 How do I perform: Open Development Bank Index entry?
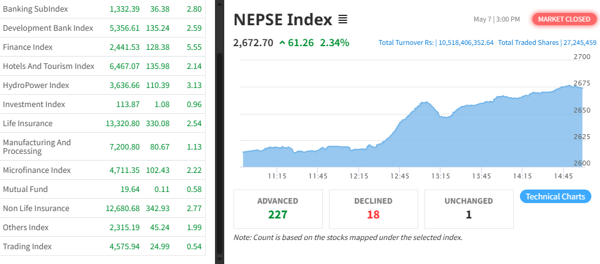tap(48, 28)
